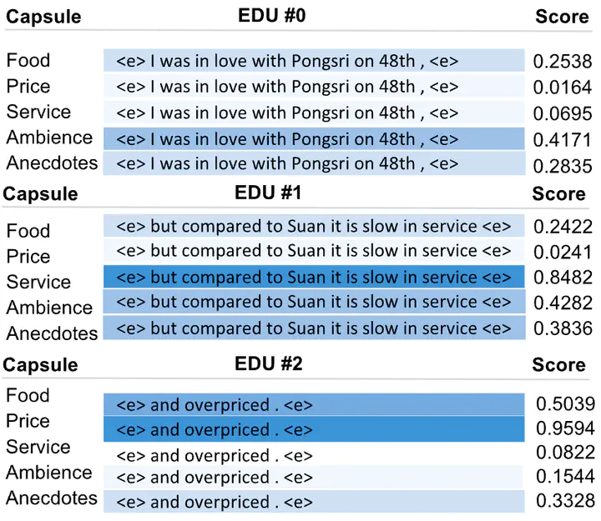Click the score value 0.0164
601x521 pixels.
[x=563, y=87]
